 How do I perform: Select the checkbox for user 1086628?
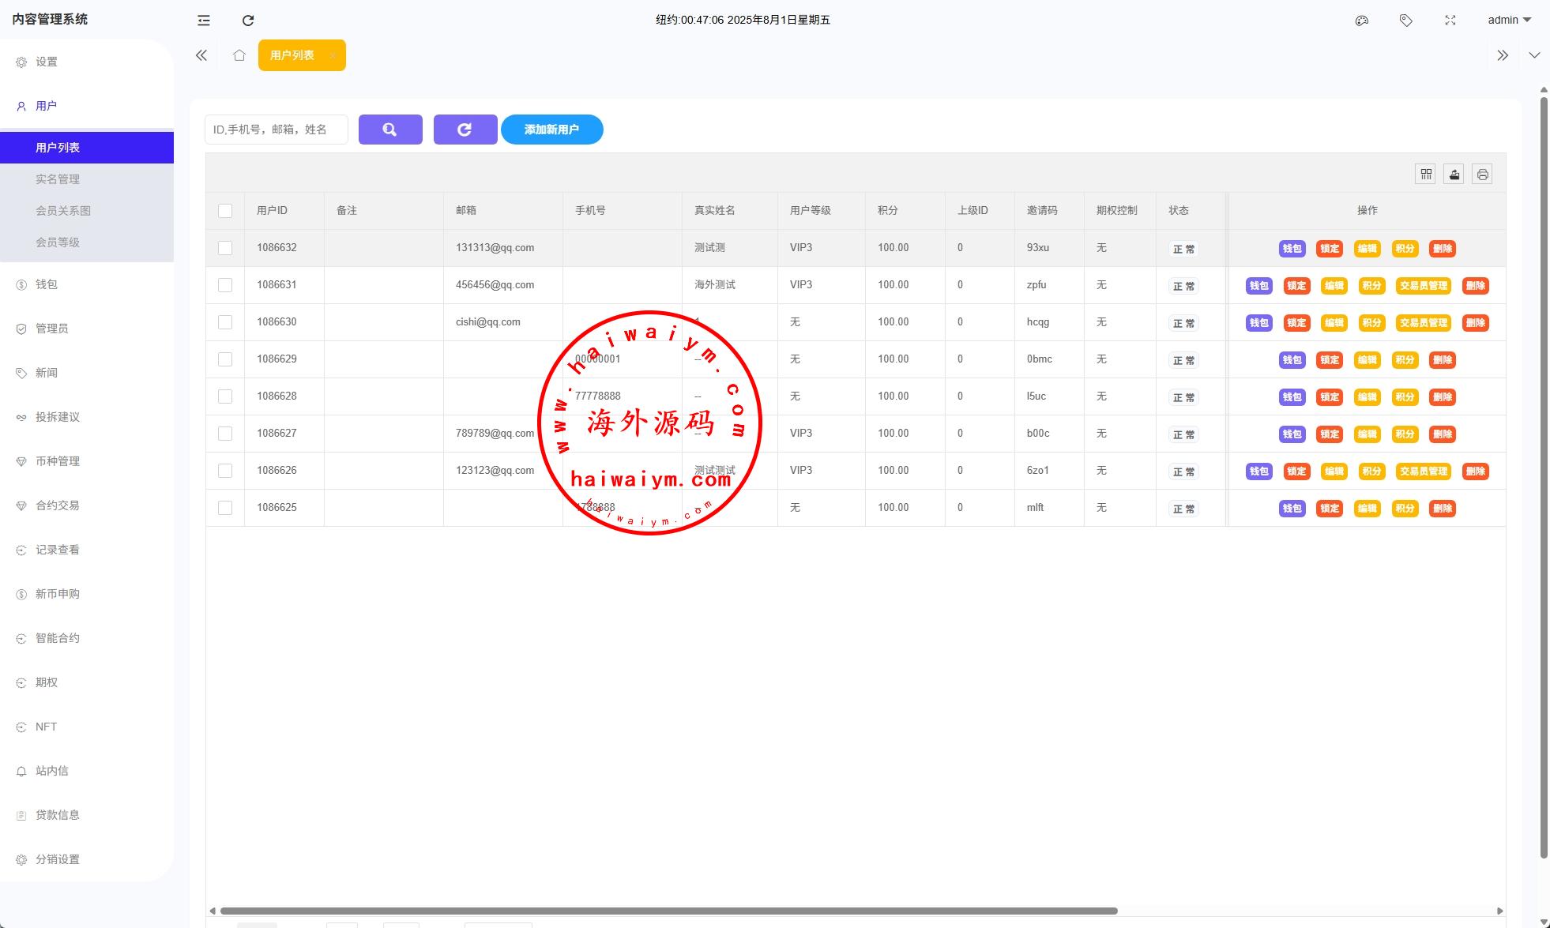tap(225, 396)
